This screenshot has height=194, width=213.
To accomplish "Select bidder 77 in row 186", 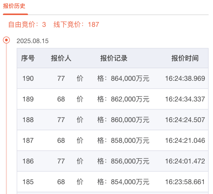I will pos(61,161).
